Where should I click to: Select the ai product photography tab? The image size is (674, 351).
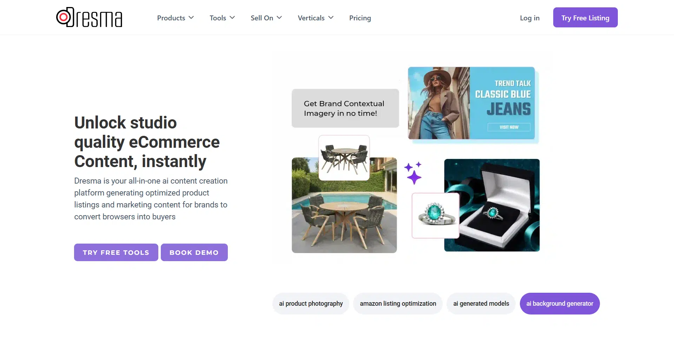coord(311,304)
